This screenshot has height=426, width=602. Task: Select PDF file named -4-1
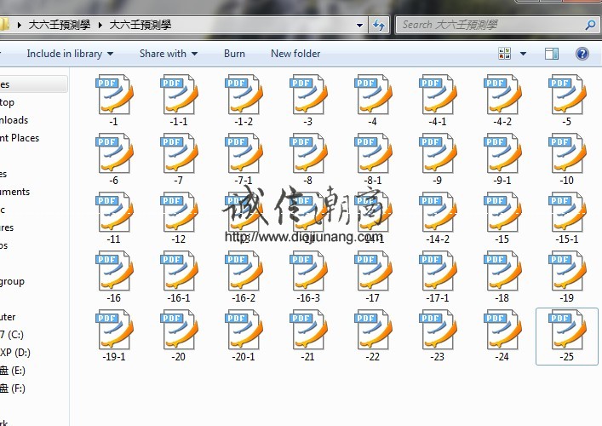[x=438, y=101]
